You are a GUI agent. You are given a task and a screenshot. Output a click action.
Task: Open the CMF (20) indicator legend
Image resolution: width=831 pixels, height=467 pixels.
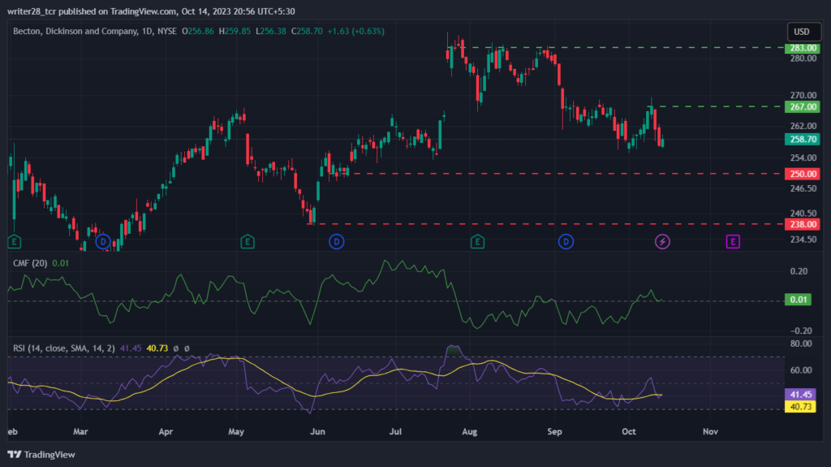(x=30, y=263)
